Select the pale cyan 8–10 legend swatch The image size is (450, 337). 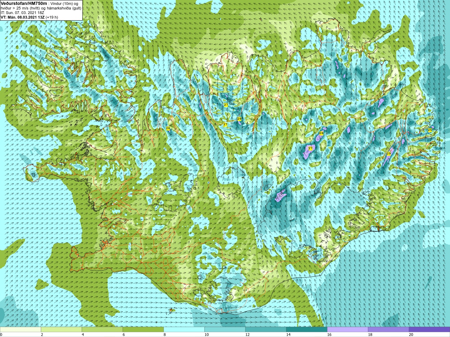click(x=184, y=330)
